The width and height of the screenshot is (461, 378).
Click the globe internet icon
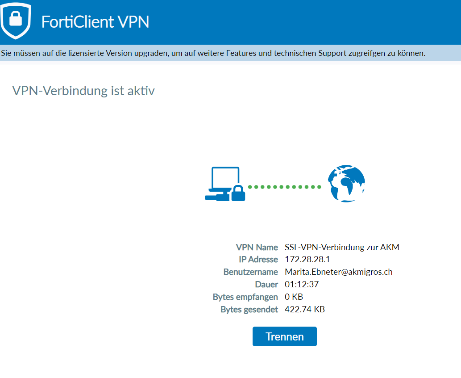coord(346,184)
